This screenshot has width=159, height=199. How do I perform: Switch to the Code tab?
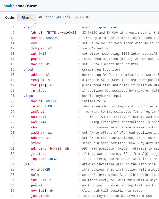[9, 18]
